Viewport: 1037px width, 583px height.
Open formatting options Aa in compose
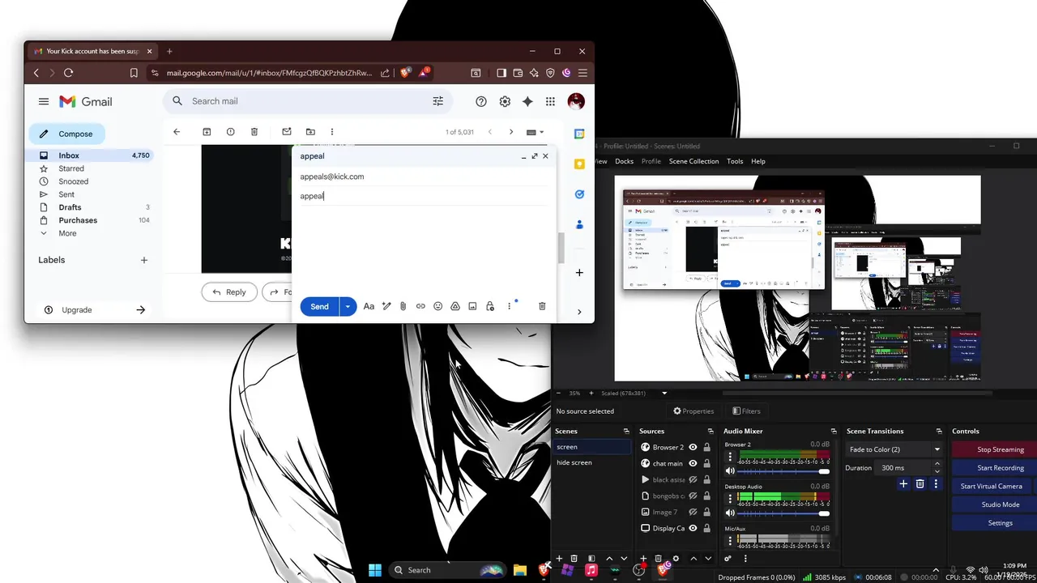pyautogui.click(x=369, y=306)
